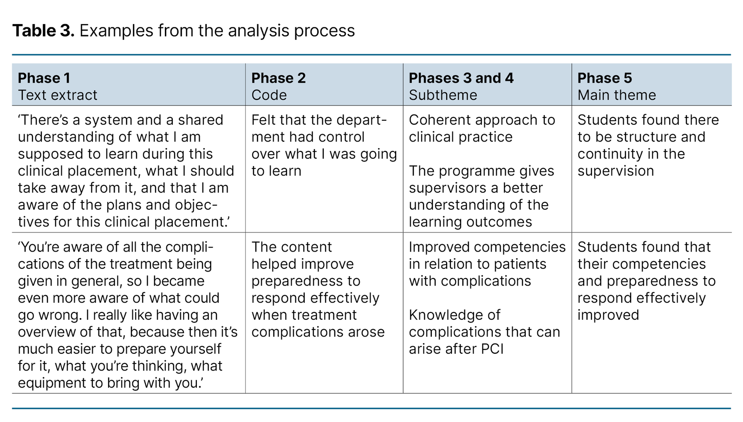Click the quote starting "There's a system"
This screenshot has height=422, width=743.
point(125,171)
